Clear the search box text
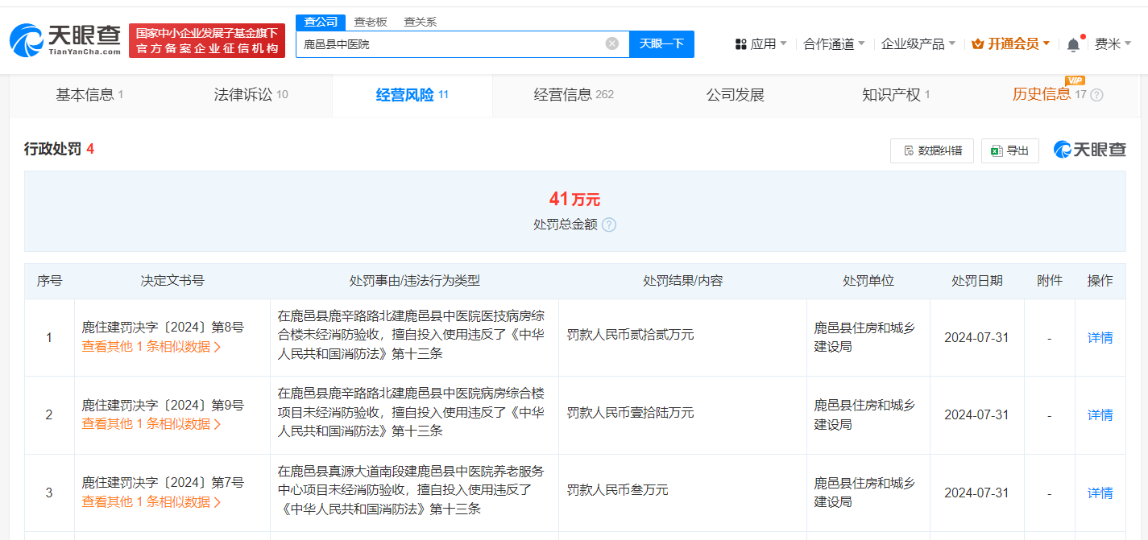Viewport: 1148px width, 540px height. (611, 43)
